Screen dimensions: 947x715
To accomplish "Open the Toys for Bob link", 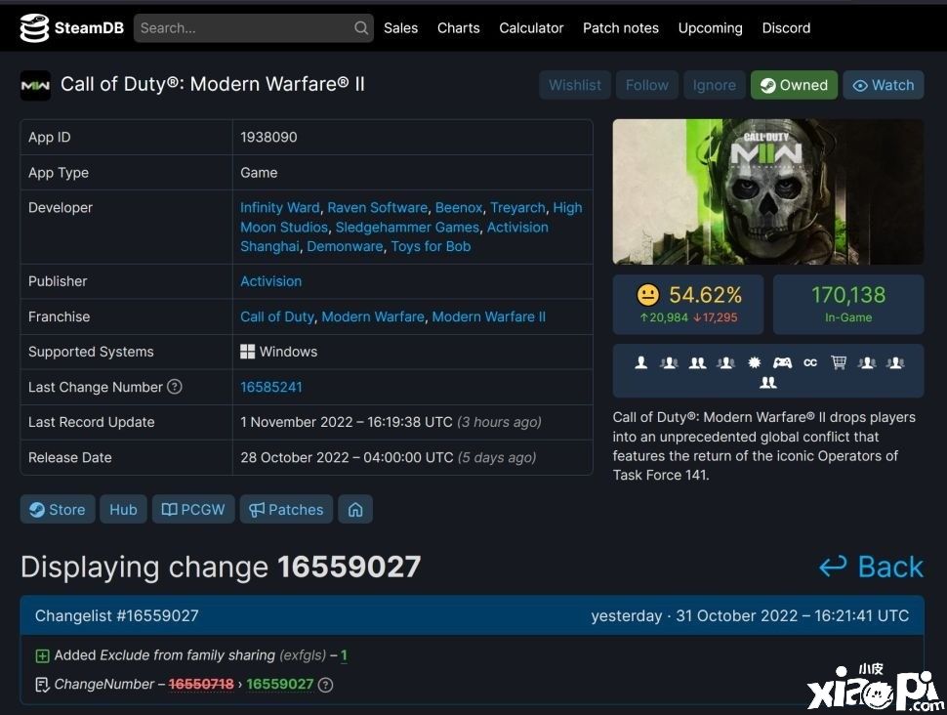I will (x=431, y=246).
